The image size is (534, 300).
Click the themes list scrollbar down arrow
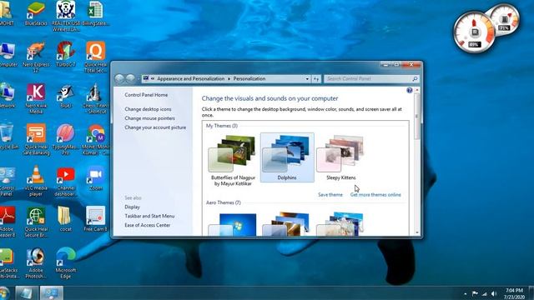pyautogui.click(x=417, y=232)
